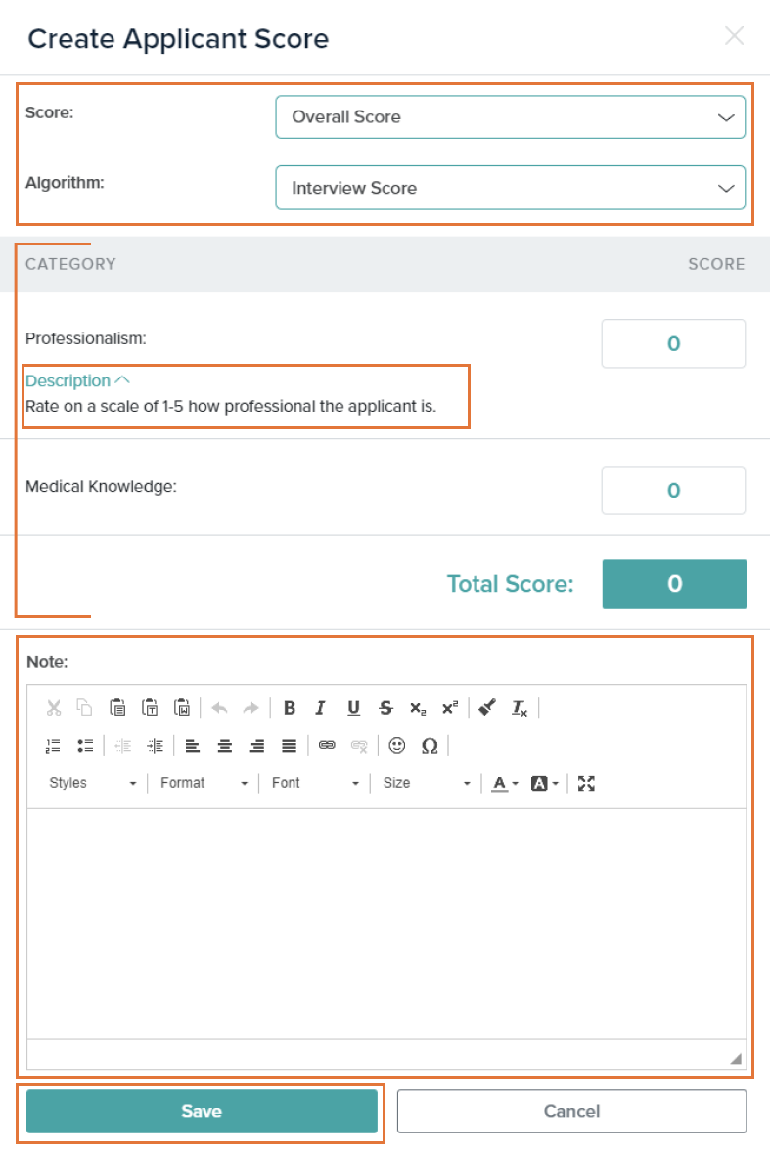Click inside the Note text area
Viewport: 770px width, 1154px height.
click(386, 923)
